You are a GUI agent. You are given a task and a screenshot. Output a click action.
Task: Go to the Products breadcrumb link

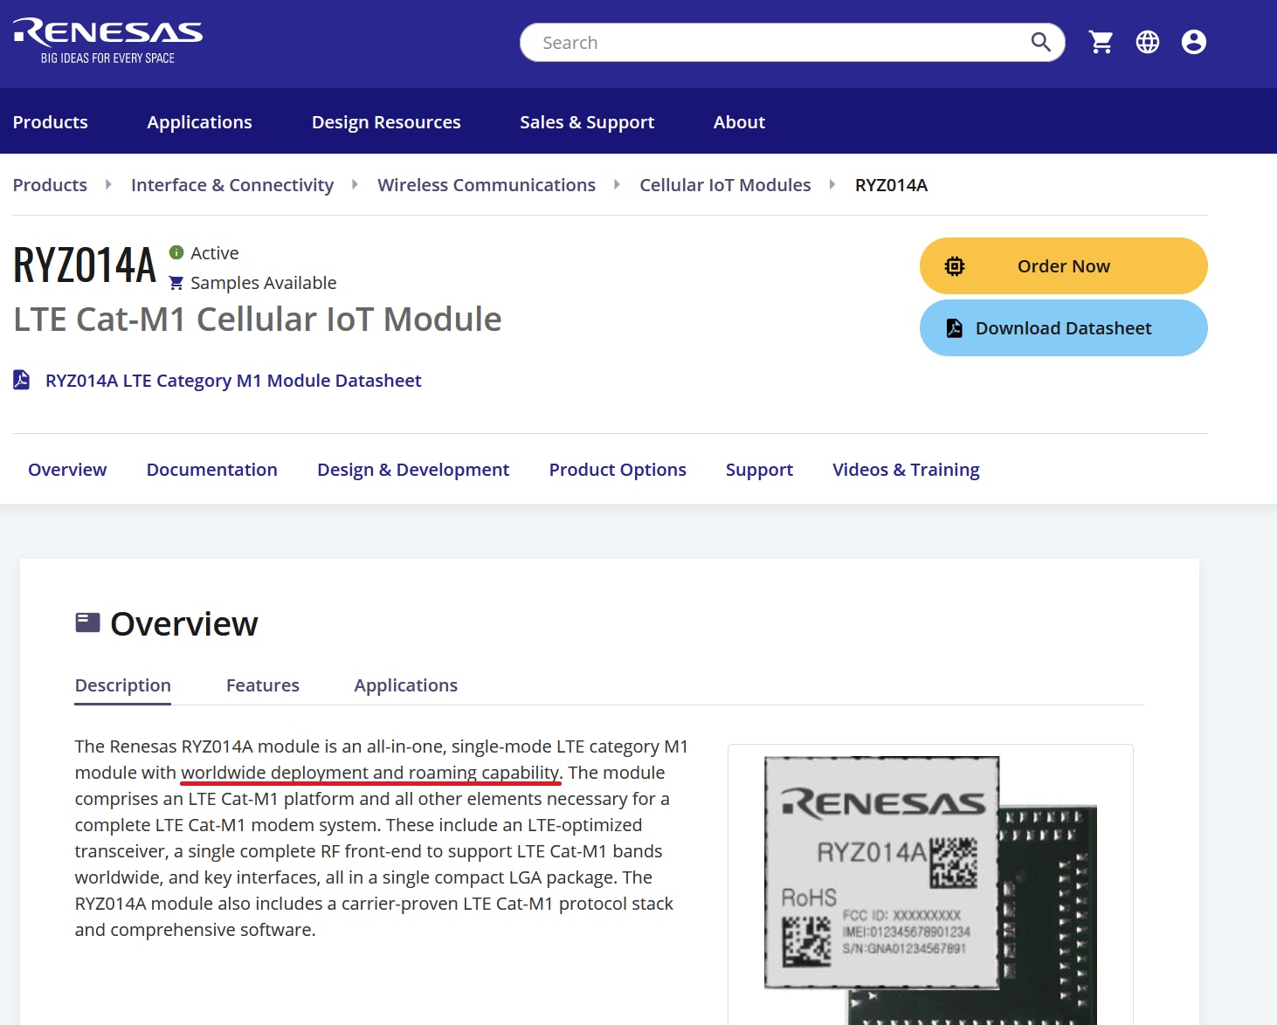tap(50, 185)
